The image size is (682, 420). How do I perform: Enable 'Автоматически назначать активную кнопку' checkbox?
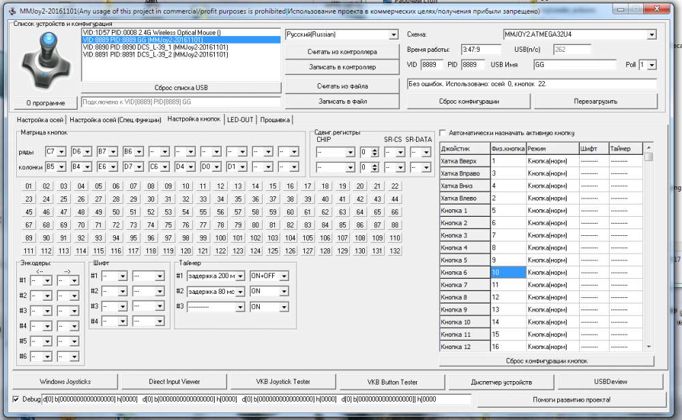click(443, 133)
